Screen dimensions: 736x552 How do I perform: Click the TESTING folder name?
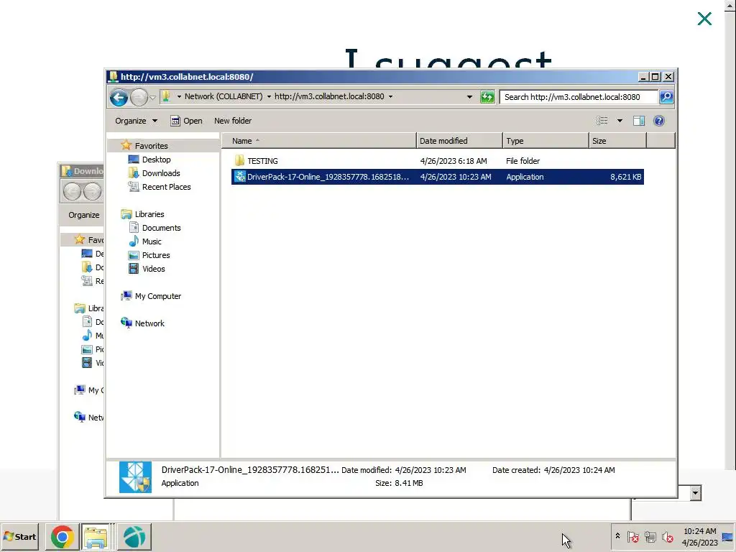coord(263,161)
